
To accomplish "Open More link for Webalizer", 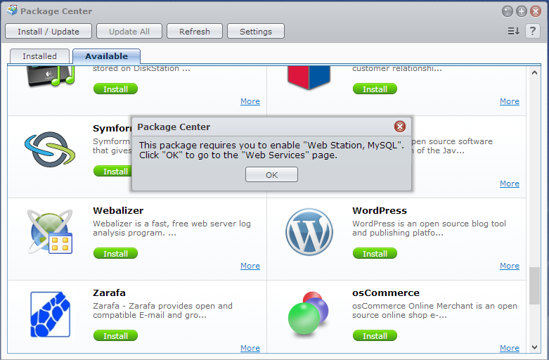I will click(x=250, y=266).
